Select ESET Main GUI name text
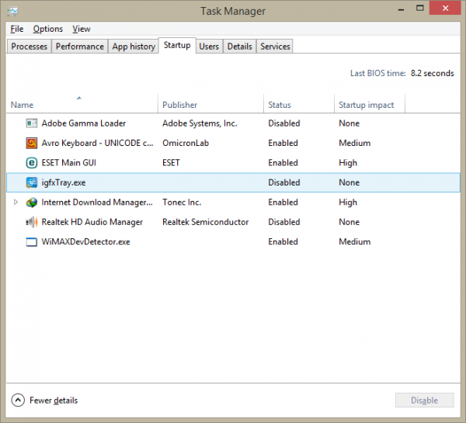 pyautogui.click(x=68, y=163)
